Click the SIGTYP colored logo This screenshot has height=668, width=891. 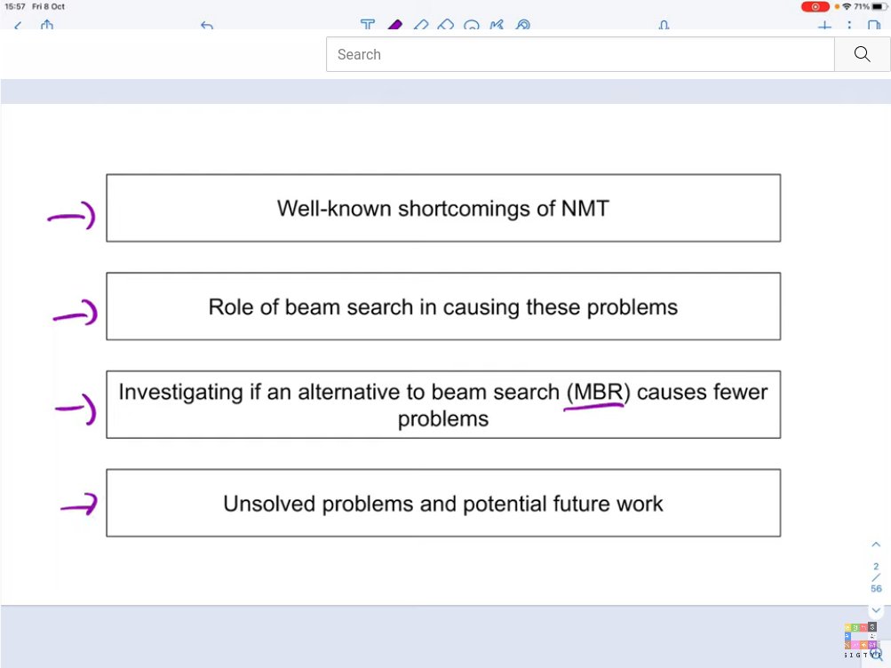pyautogui.click(x=860, y=640)
